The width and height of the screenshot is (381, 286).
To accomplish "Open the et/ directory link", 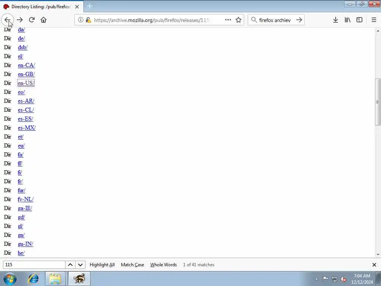I will [21, 137].
